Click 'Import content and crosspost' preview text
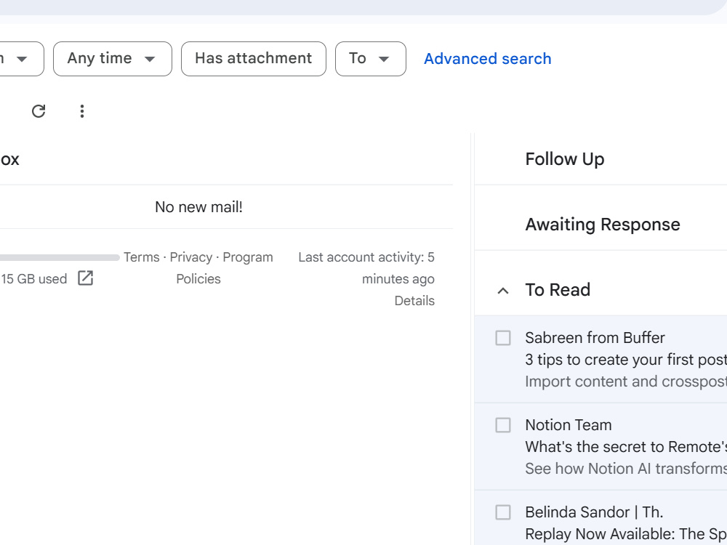 tap(626, 381)
